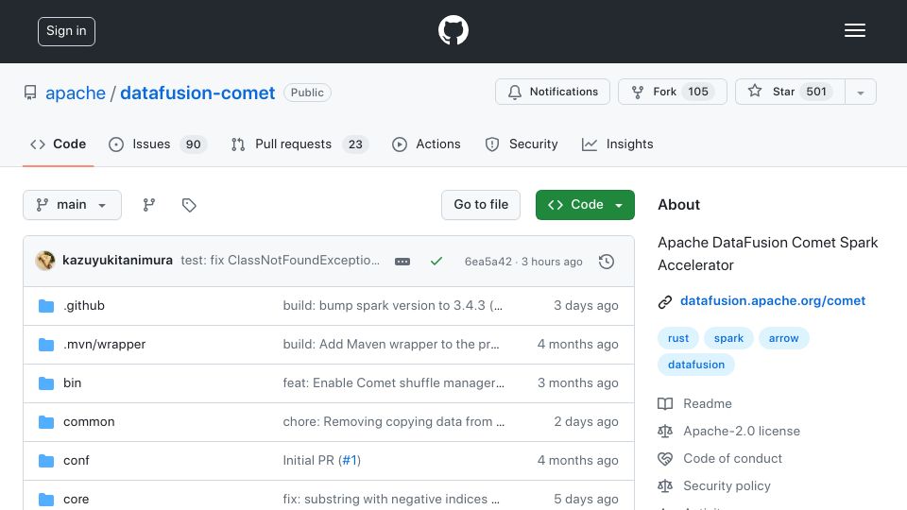This screenshot has width=907, height=510.
Task: Expand the green Code dropdown
Action: 585,205
